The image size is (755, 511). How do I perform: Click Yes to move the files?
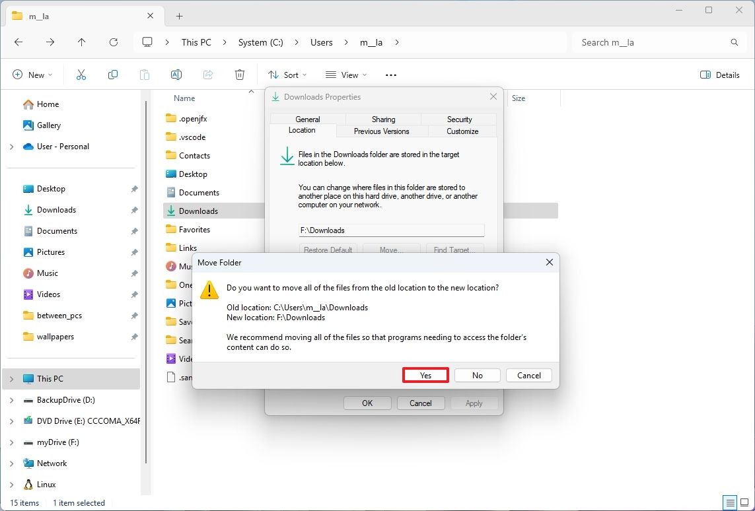(x=425, y=375)
